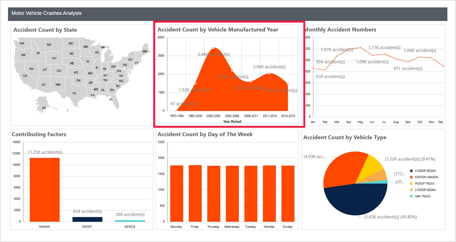Select Washington (WA) on the map
Image resolution: width=456 pixels, height=242 pixels.
click(x=22, y=43)
